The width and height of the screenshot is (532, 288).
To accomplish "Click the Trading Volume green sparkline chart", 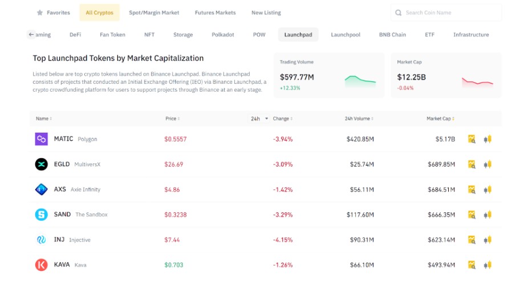I will pyautogui.click(x=360, y=81).
